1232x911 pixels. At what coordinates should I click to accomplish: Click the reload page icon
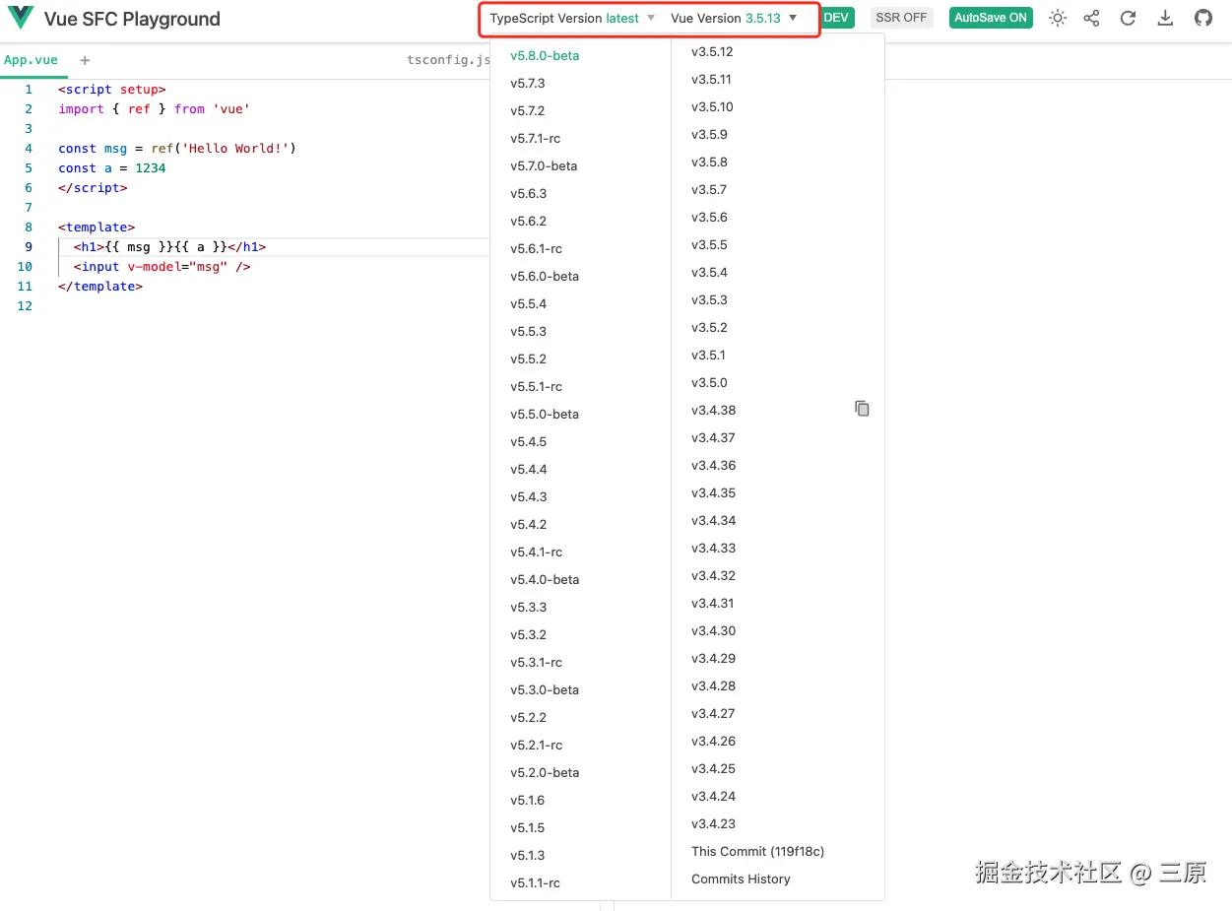(1129, 18)
